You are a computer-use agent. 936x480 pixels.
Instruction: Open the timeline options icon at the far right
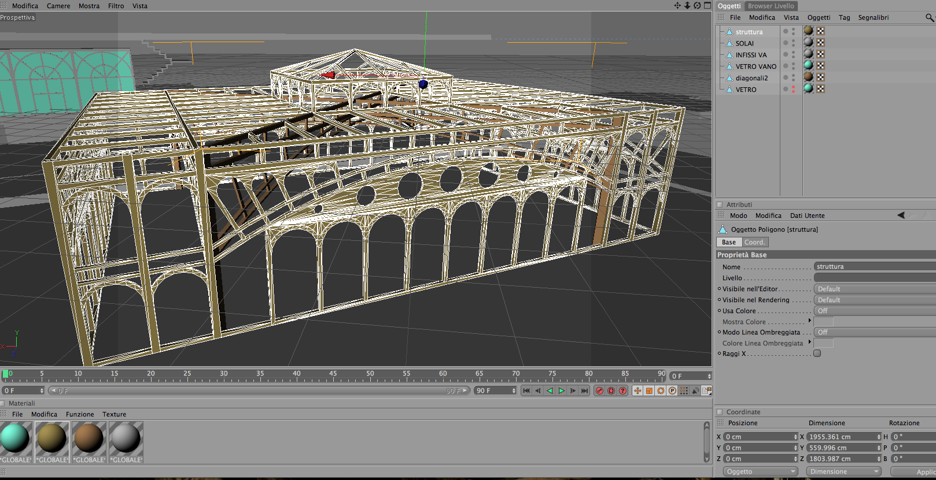point(706,391)
